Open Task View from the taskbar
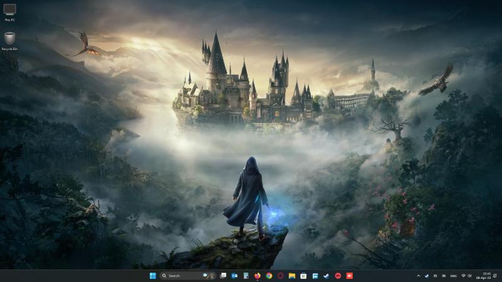Image resolution: width=502 pixels, height=282 pixels. tap(223, 276)
